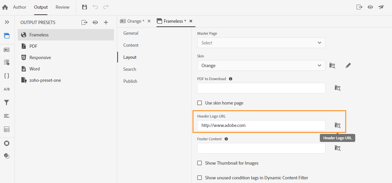This screenshot has height=183, width=392.
Task: Click the publish paper plane icon
Action: click(381, 7)
